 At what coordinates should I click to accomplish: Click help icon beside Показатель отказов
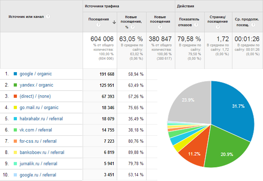tap(196, 25)
